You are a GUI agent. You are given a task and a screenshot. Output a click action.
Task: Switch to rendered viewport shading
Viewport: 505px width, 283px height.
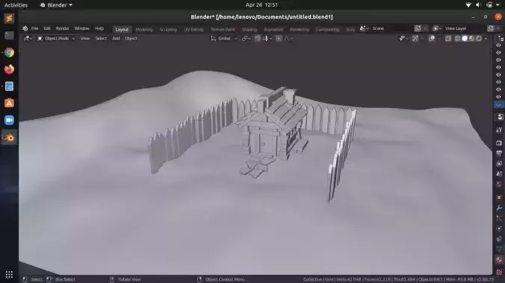pos(479,39)
